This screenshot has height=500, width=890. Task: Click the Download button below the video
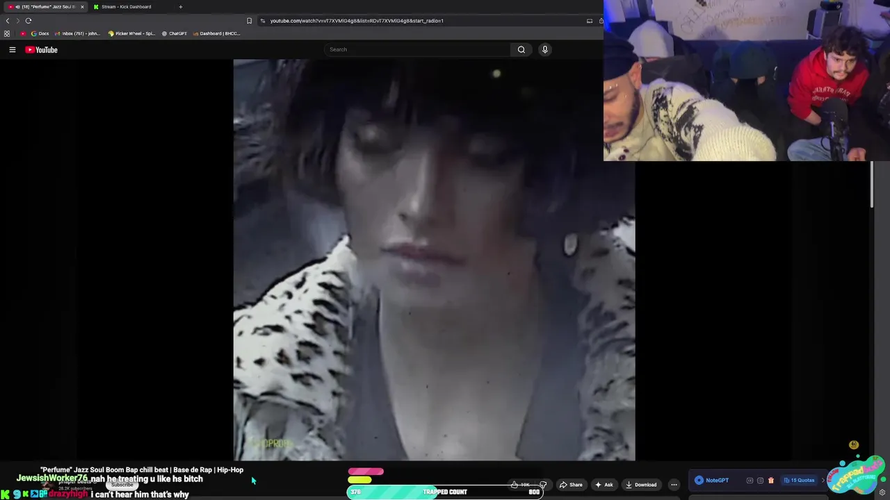641,485
